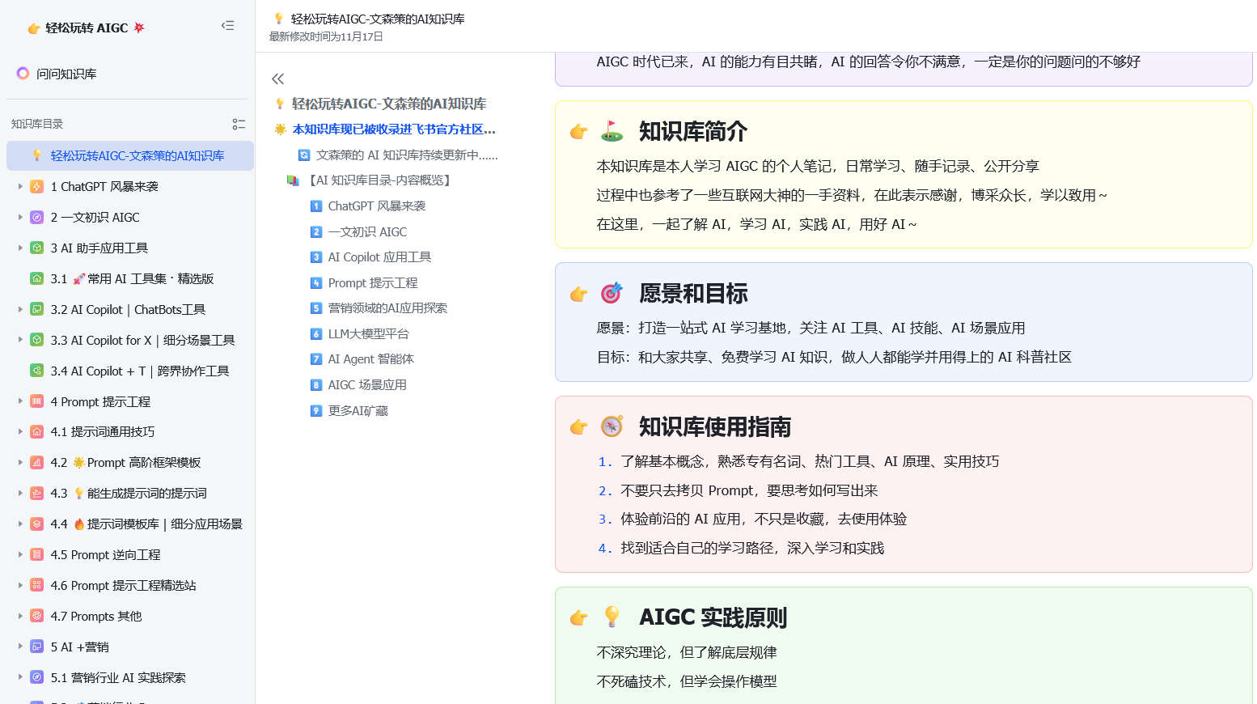Click orange icon of 1 ChatGPT 风暴来袭
The height and width of the screenshot is (704, 1257).
[x=36, y=186]
